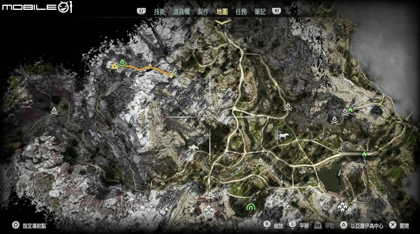Screen dimensions: 420x234
Task: Select the campfire touching the eastern green marker
Action: pyautogui.click(x=345, y=112)
